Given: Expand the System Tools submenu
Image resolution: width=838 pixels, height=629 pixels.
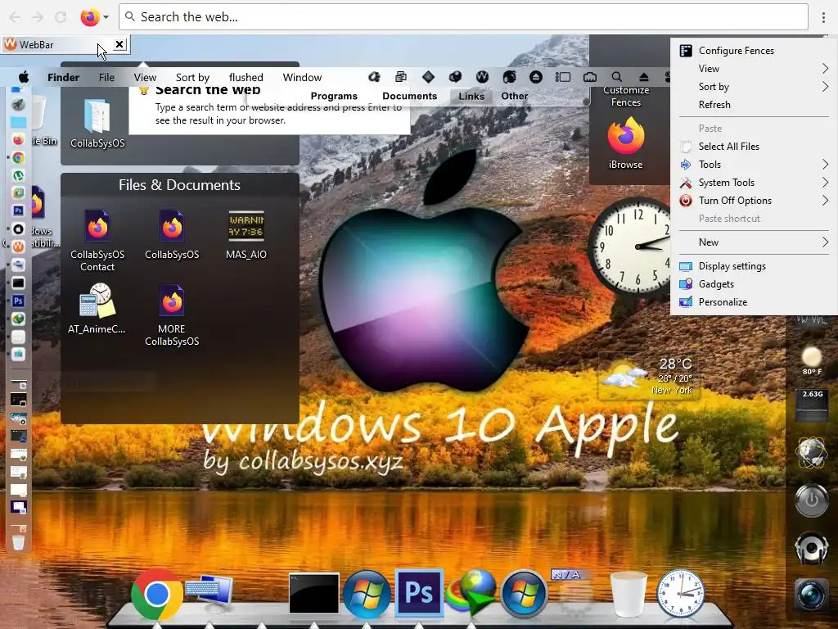Looking at the screenshot, I should point(754,183).
